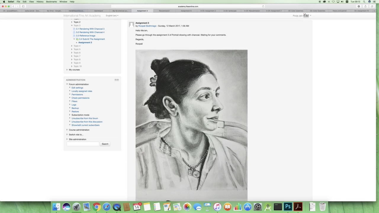Switch to the My Drive - Google tab
Image resolution: width=379 pixels, height=213 pixels.
[x=54, y=11]
